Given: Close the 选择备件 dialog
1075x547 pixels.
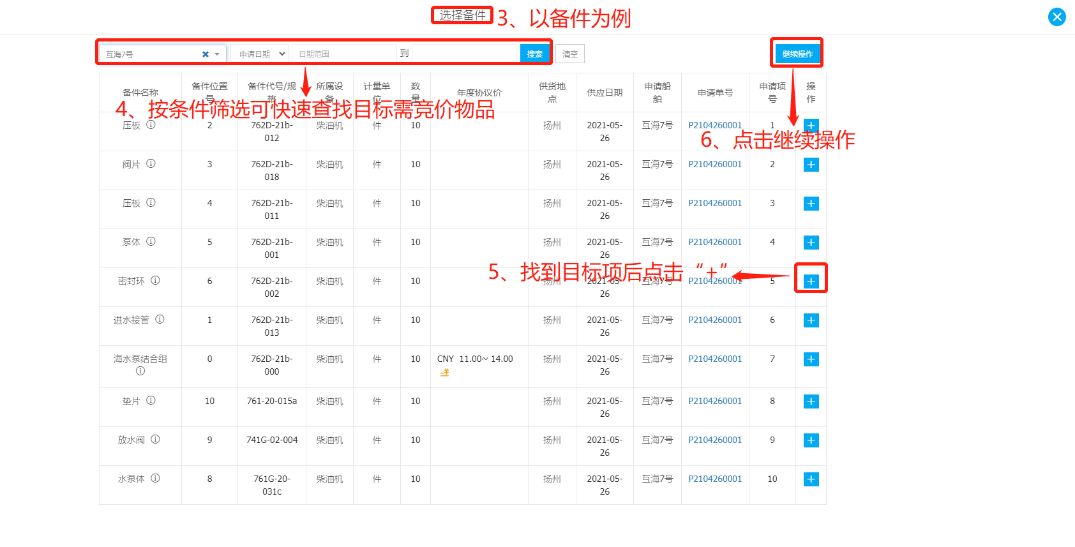Looking at the screenshot, I should [x=1057, y=17].
